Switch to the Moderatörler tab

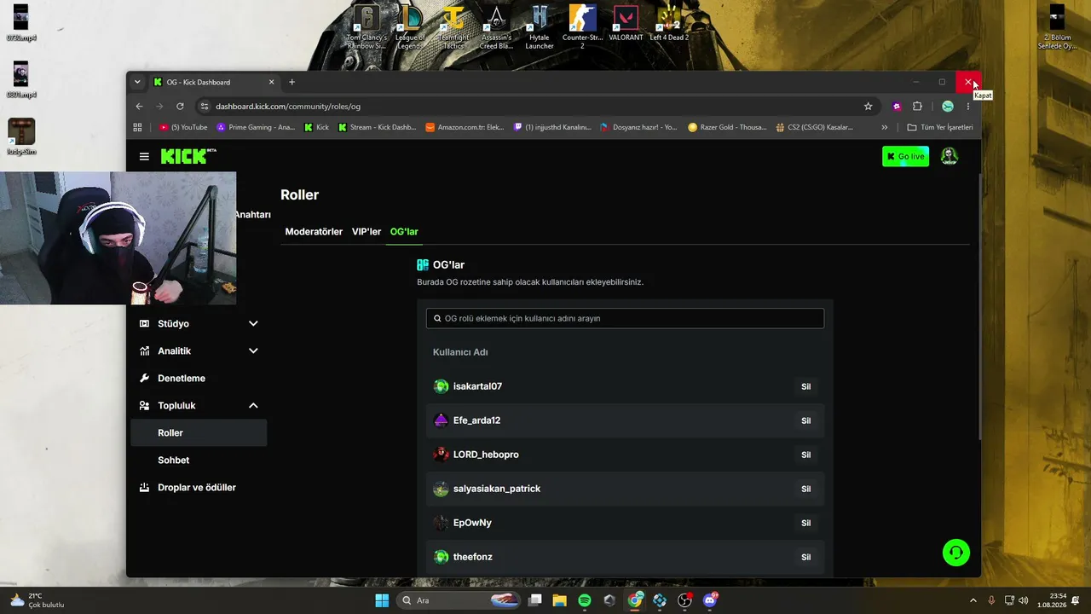[314, 232]
